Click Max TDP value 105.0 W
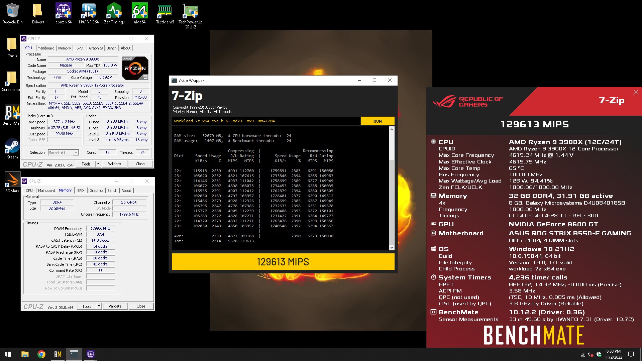This screenshot has width=642, height=361. pos(110,66)
